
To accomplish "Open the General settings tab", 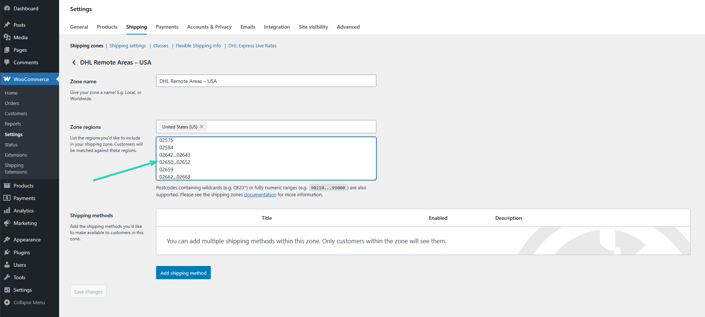I will pyautogui.click(x=79, y=27).
